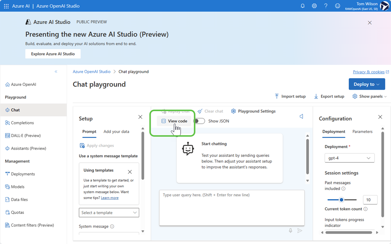Image resolution: width=391 pixels, height=244 pixels.
Task: Expand the Show panels menu
Action: tap(369, 96)
